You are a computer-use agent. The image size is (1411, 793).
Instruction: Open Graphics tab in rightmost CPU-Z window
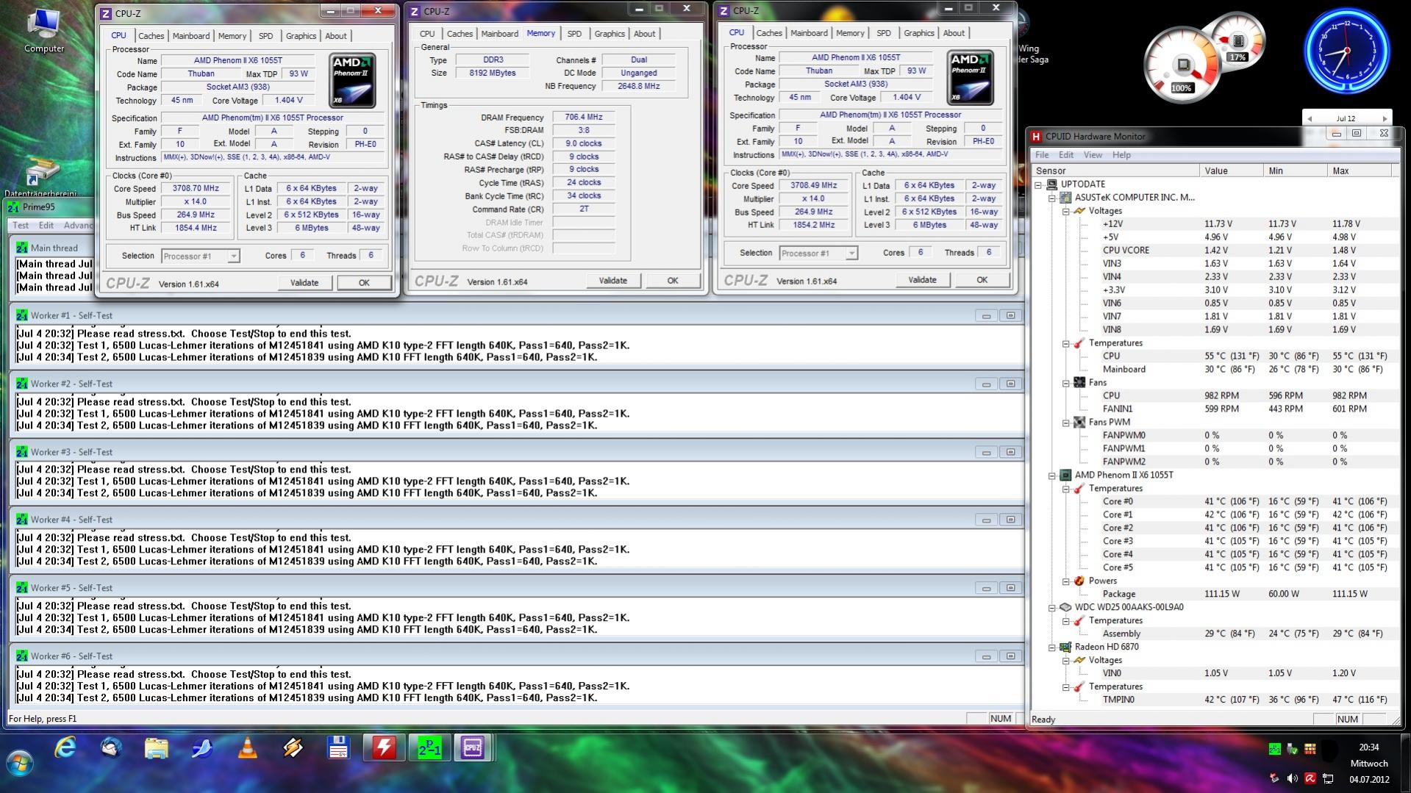(x=918, y=33)
